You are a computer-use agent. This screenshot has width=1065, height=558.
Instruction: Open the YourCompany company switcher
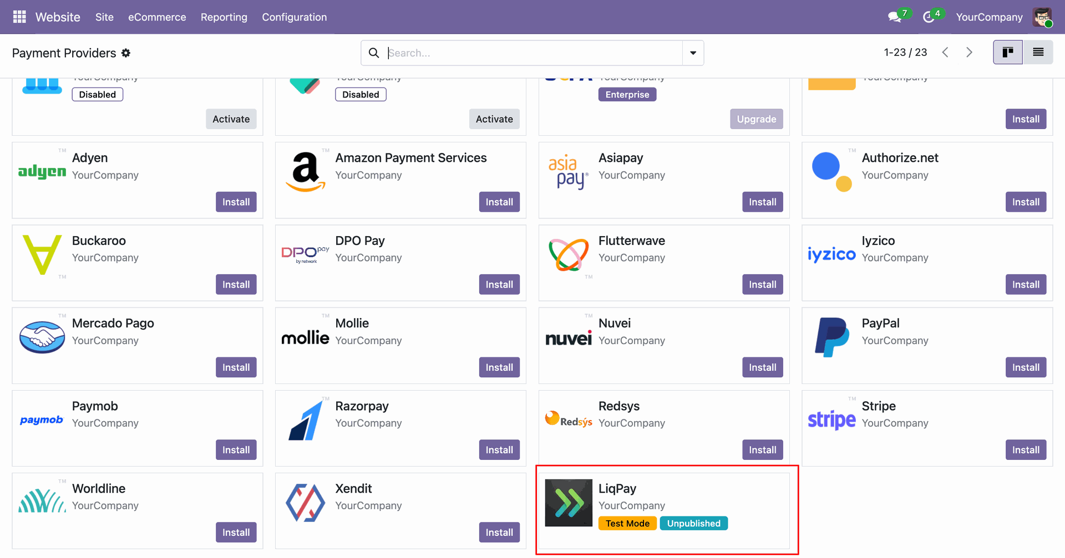tap(989, 17)
